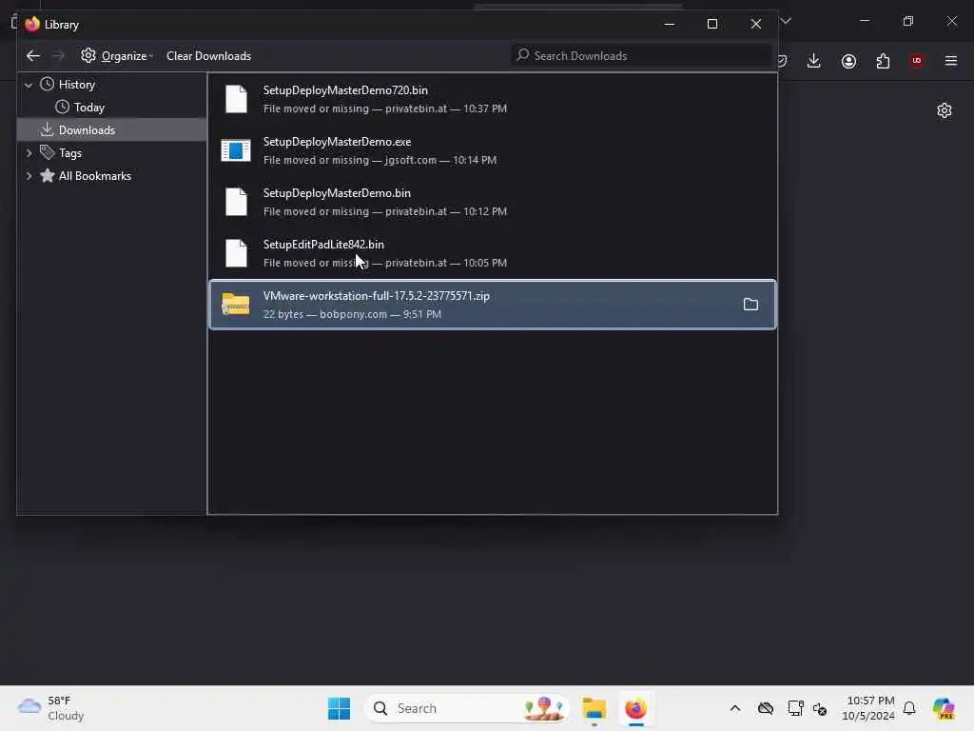Open the Copilot icon in taskbar
This screenshot has width=974, height=731.
pos(943,708)
